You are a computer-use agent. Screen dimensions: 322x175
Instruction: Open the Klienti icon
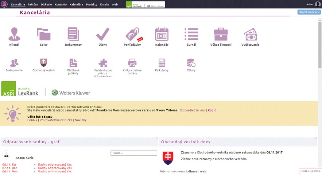(14, 34)
